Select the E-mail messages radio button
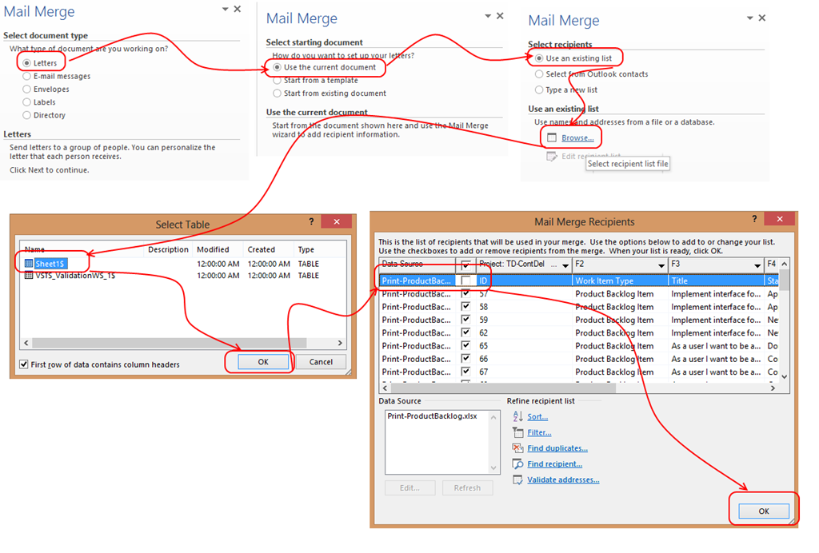819x553 pixels. (27, 77)
